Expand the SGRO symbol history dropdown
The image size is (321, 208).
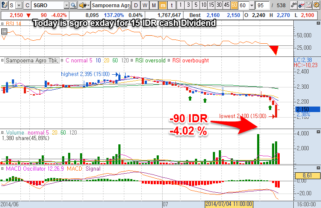pyautogui.click(x=66, y=6)
